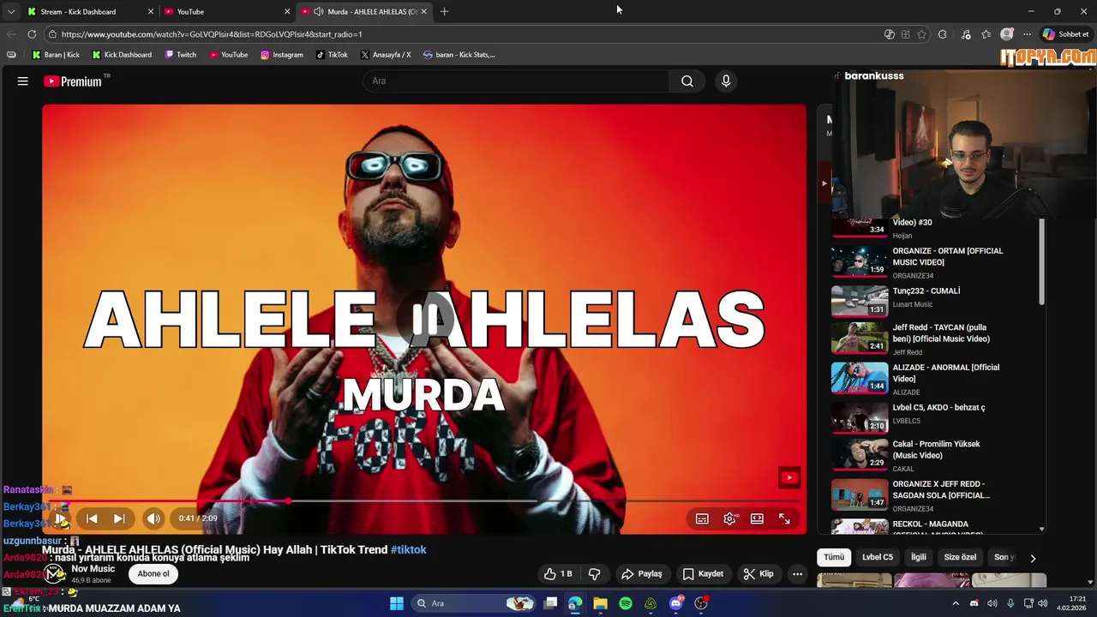Switch to theater mode
This screenshot has height=617, width=1097.
pos(757,518)
